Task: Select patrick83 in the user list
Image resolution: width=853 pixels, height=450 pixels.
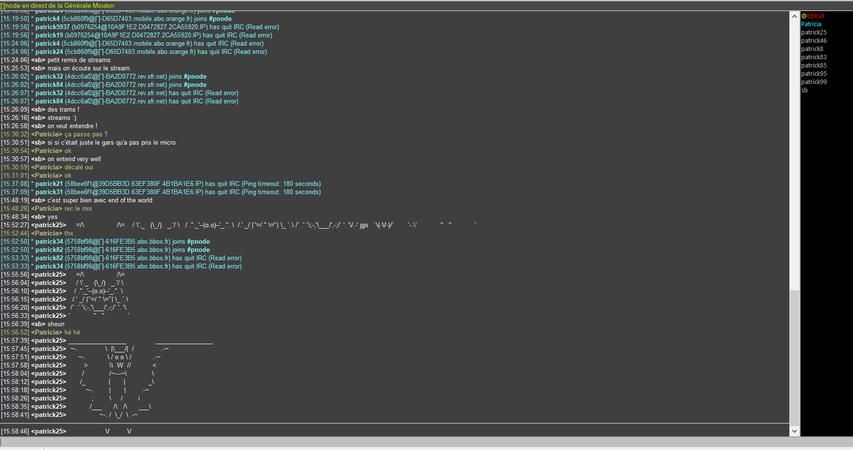Action: [814, 57]
